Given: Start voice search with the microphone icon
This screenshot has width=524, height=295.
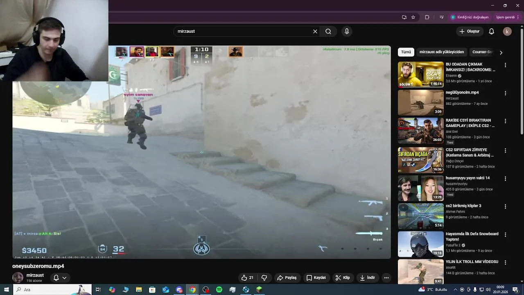Looking at the screenshot, I should [347, 32].
